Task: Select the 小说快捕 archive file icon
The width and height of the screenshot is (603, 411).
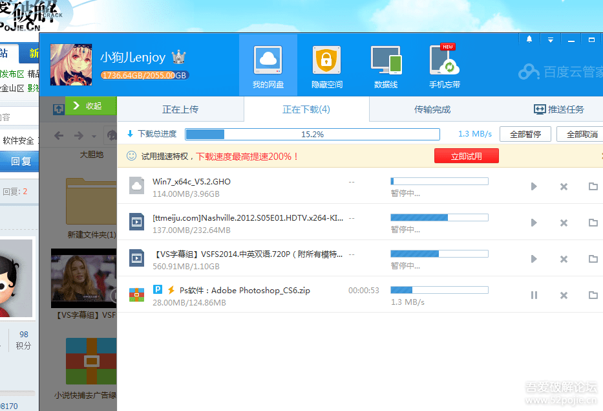Action: pos(91,361)
